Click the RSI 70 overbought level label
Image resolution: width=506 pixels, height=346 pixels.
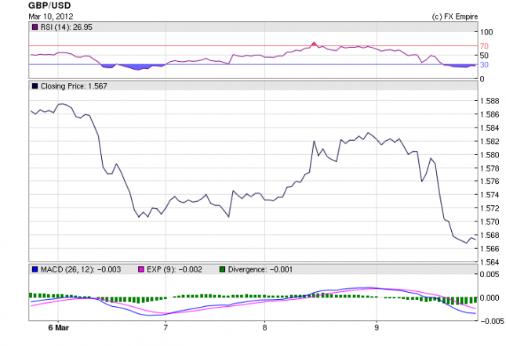(484, 46)
